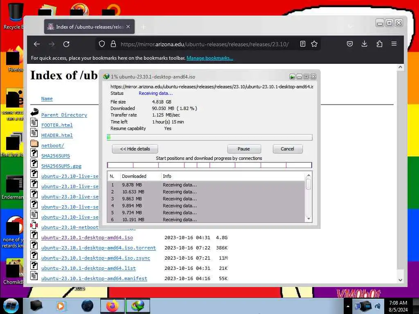419x314 pixels.
Task: Open the taskbar clock showing 7:08 AM
Action: [398, 306]
